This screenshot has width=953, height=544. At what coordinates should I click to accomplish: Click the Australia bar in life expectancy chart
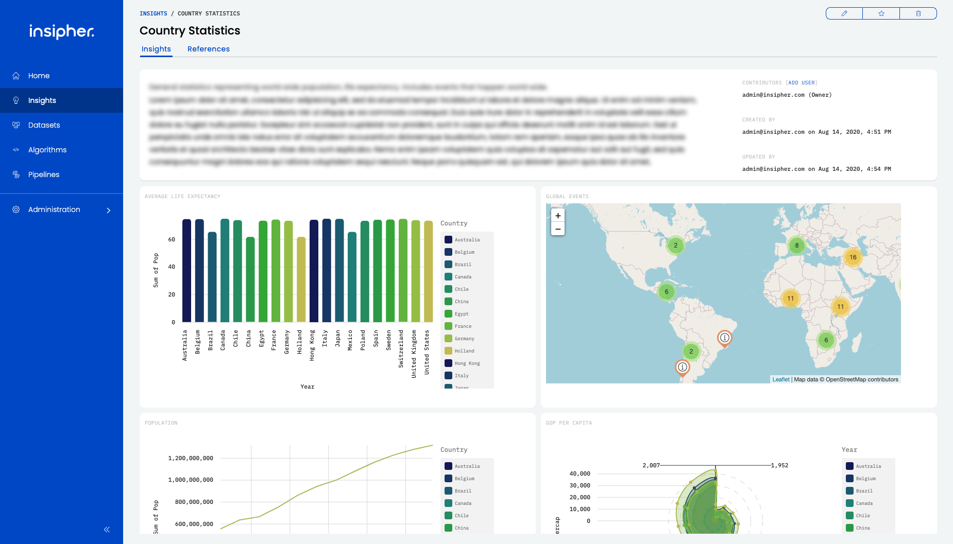(186, 271)
